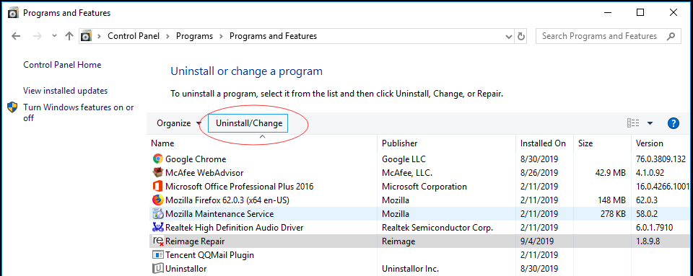Viewport: 693px width, 276px height.
Task: Open the help question mark icon
Action: 673,123
